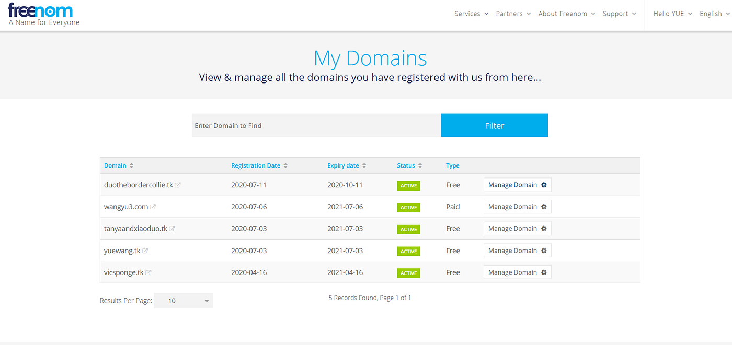Viewport: 732px width, 345px height.
Task: Click registration date 2020-07-11
Action: (x=249, y=185)
